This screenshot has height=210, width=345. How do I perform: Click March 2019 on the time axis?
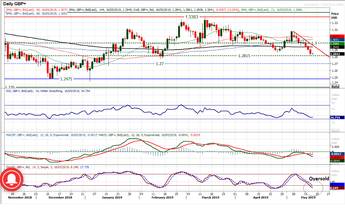[x=211, y=198]
